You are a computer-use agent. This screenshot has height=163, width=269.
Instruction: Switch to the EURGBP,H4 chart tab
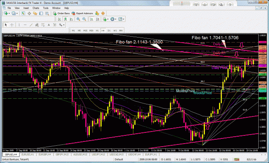45,154
